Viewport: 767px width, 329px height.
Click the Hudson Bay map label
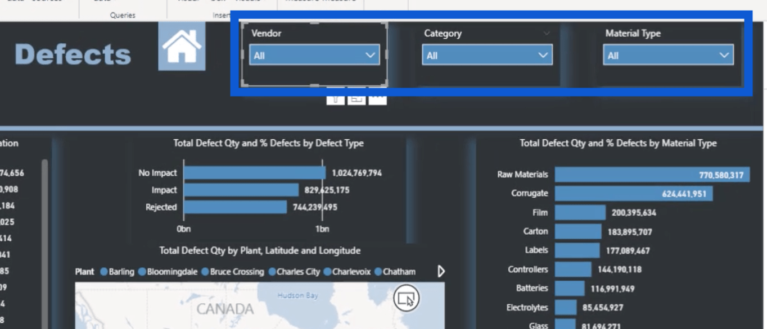click(297, 295)
